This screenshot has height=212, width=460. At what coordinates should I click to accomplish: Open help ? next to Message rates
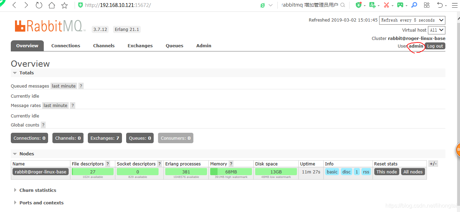pos(72,106)
